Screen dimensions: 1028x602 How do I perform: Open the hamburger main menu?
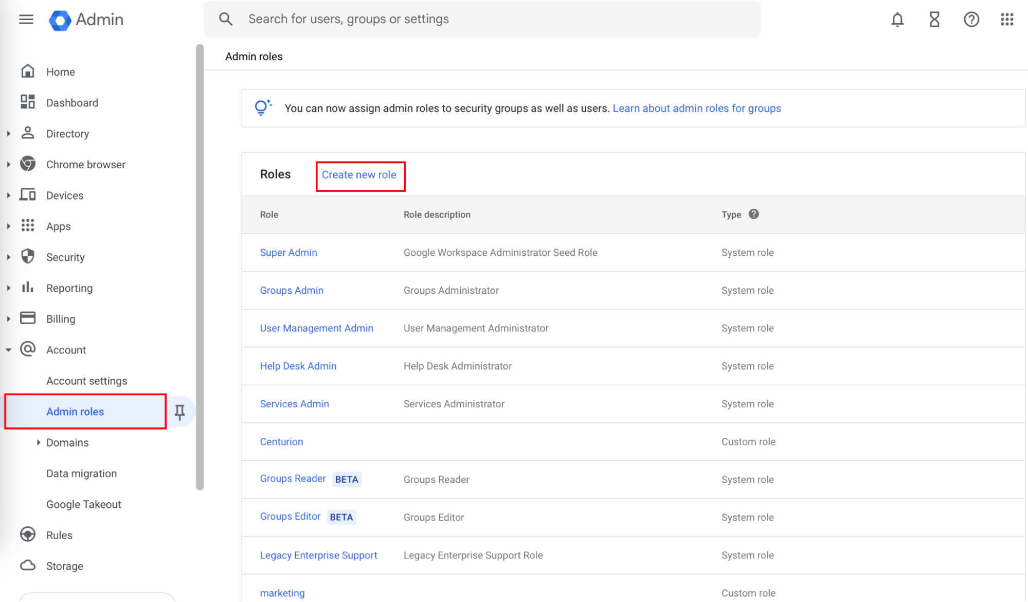pos(26,20)
